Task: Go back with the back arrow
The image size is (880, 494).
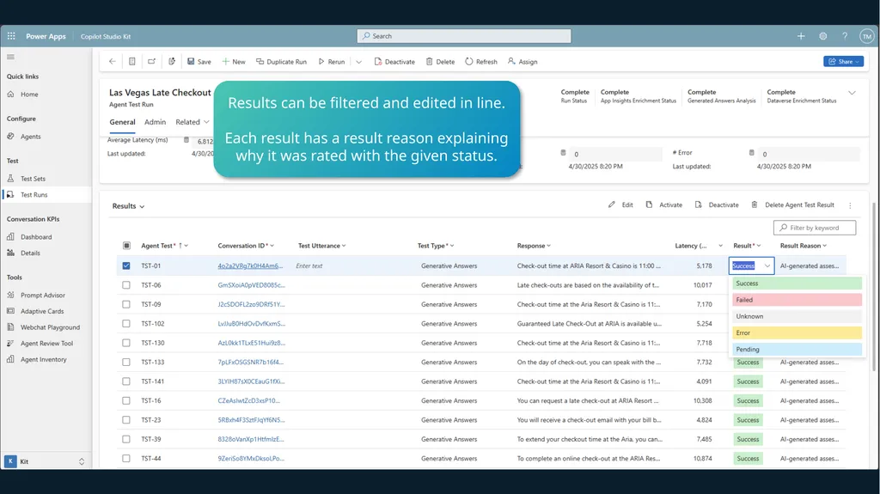Action: 113,62
